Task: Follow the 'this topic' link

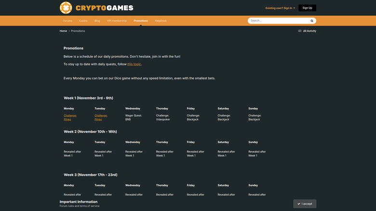Action: pyautogui.click(x=134, y=64)
